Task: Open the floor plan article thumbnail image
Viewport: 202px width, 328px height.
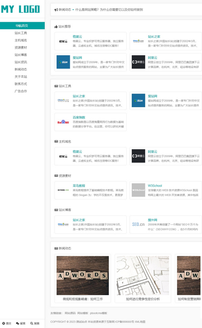Action: coord(143,275)
